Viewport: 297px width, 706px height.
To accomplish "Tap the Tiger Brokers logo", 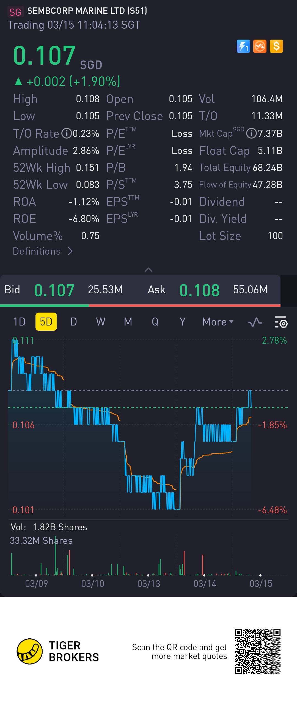I will 30,651.
